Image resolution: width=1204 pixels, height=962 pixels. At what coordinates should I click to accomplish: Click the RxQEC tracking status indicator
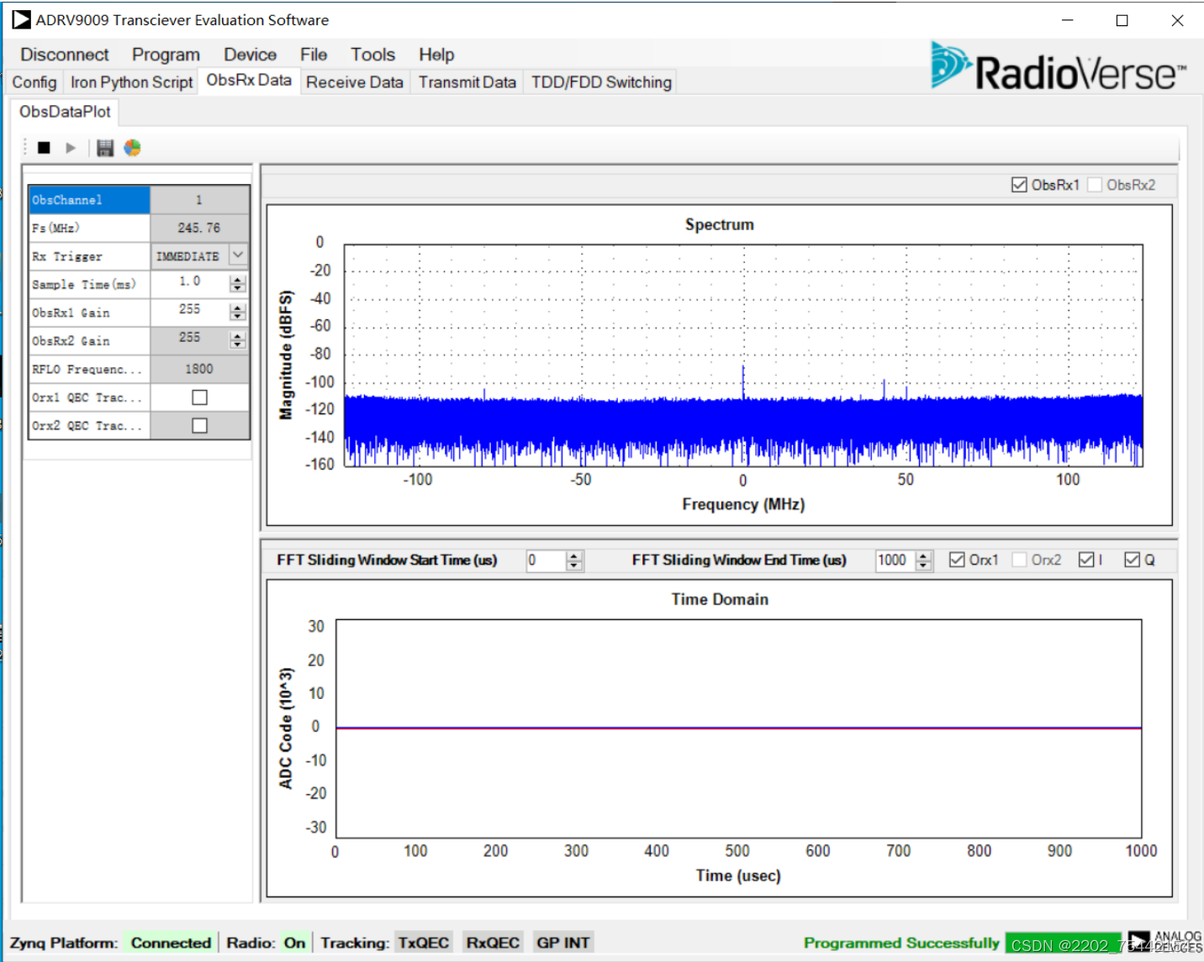493,943
